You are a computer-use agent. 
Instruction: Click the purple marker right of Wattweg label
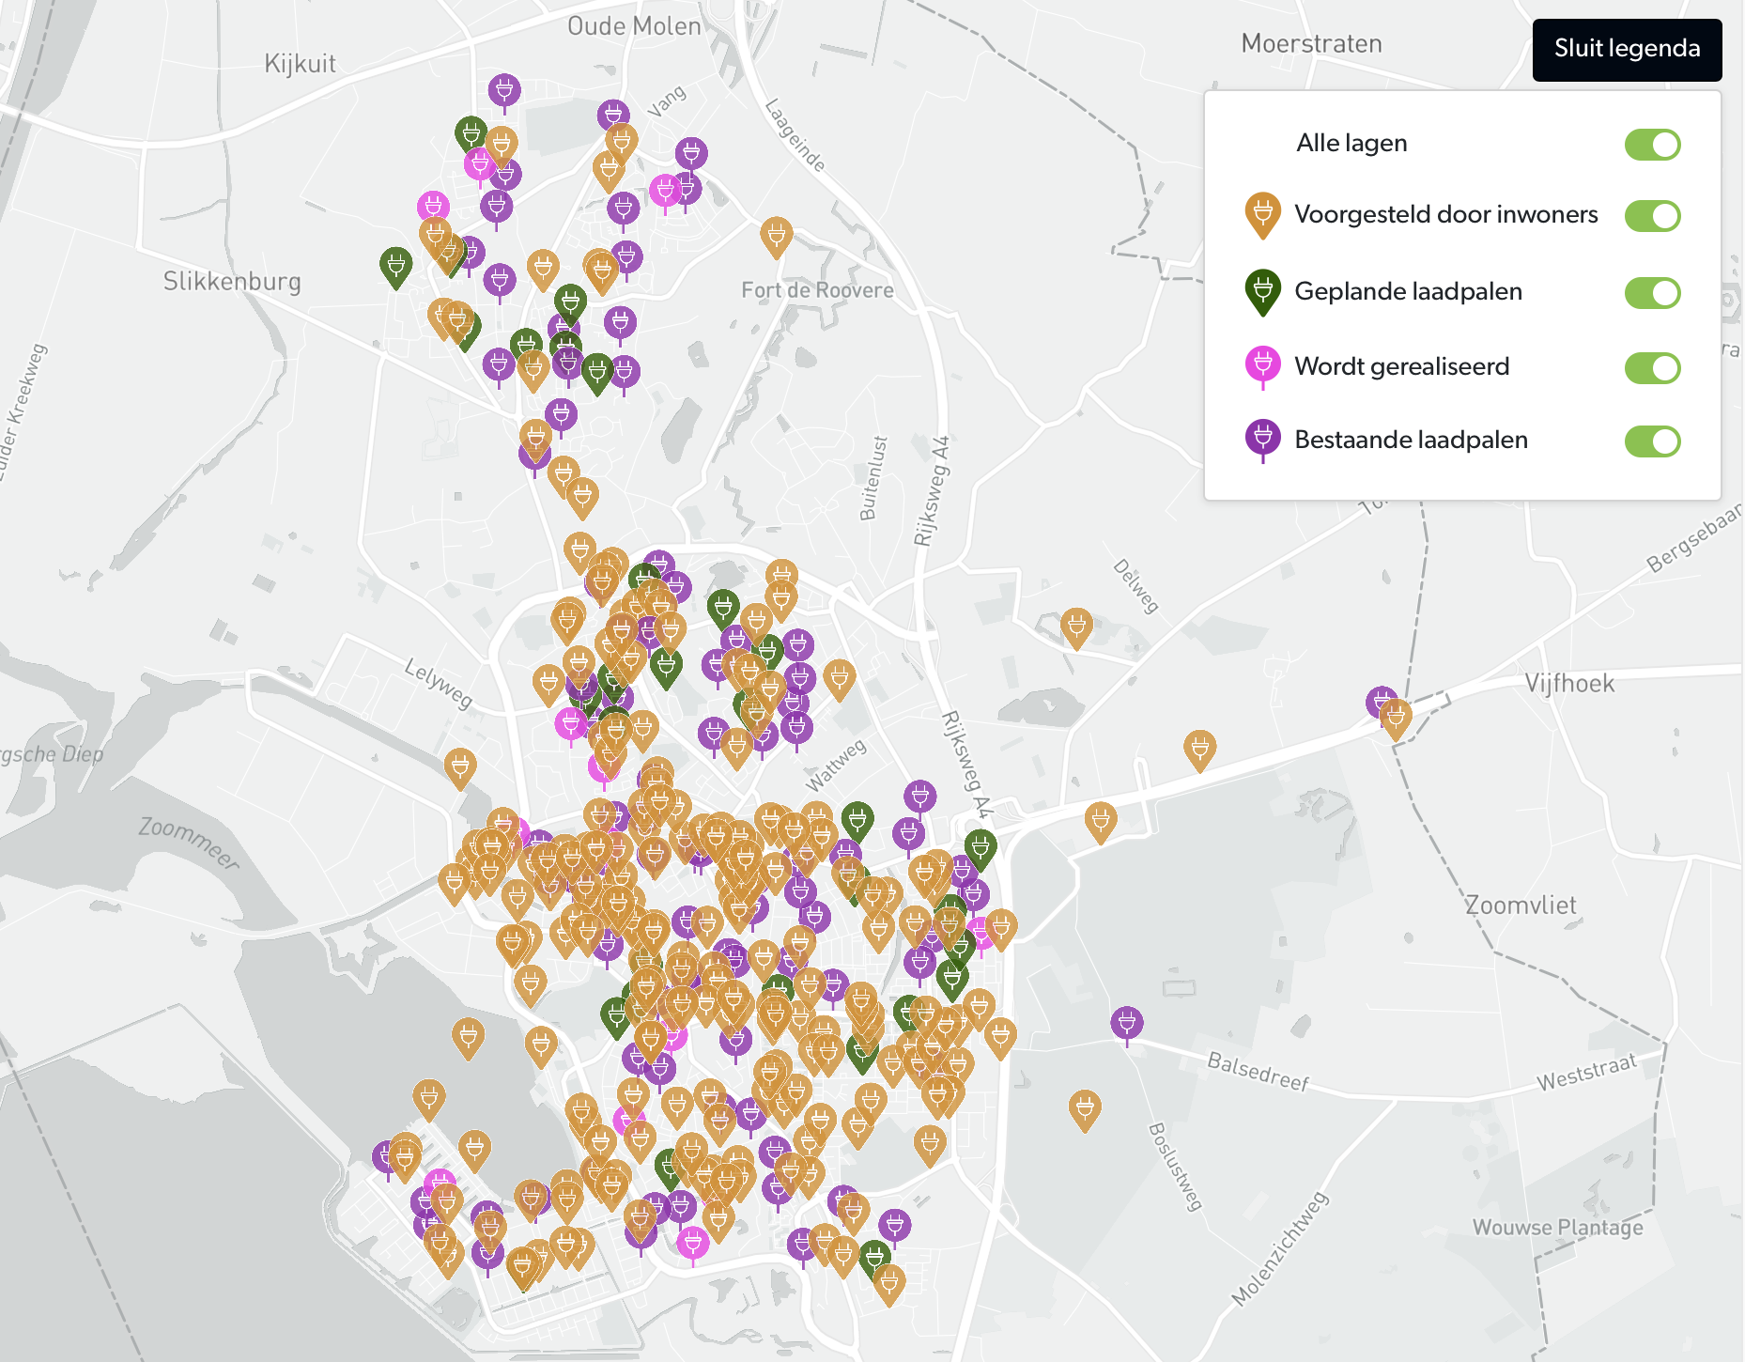[x=919, y=797]
